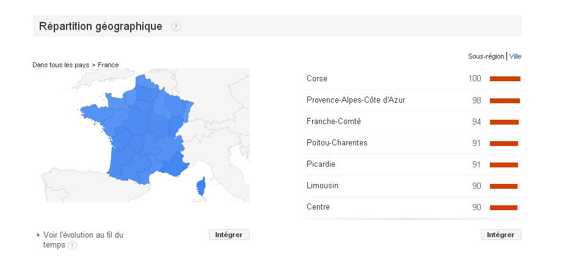
Task: Go to Dans tous les pays breadcrumb
Action: pyautogui.click(x=60, y=65)
